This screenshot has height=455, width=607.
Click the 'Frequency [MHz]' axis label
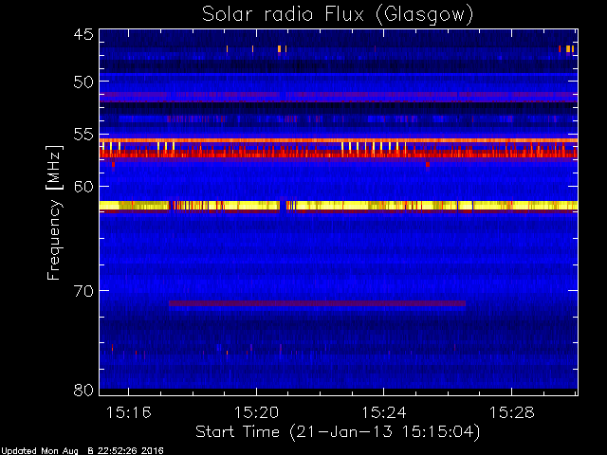point(54,212)
